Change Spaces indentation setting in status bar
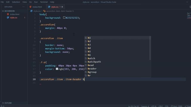The height and width of the screenshot is (107, 191). coord(145,106)
